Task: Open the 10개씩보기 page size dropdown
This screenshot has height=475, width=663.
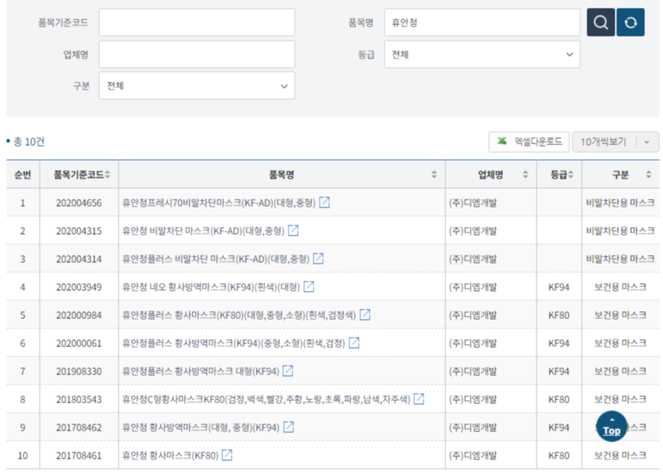Action: pyautogui.click(x=615, y=142)
